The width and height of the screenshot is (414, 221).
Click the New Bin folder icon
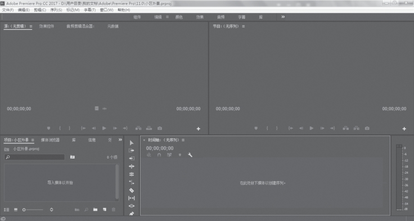[95, 210]
